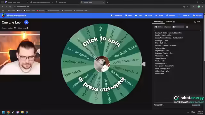
Task: Open the browser tab search dropdown
Action: coord(2,2)
